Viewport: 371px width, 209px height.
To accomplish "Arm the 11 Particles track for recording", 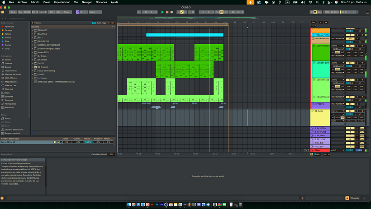I will point(362,46).
